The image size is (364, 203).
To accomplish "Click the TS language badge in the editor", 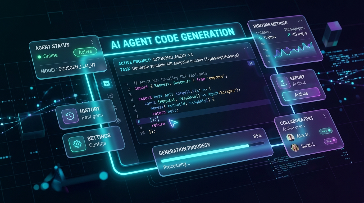I will pyautogui.click(x=251, y=63).
